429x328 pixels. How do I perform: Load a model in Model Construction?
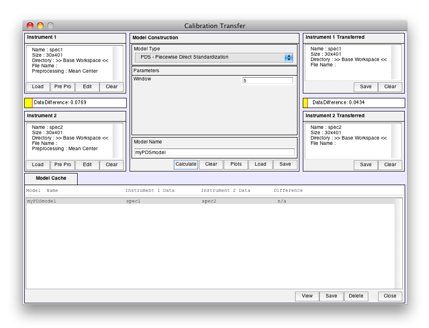click(261, 164)
